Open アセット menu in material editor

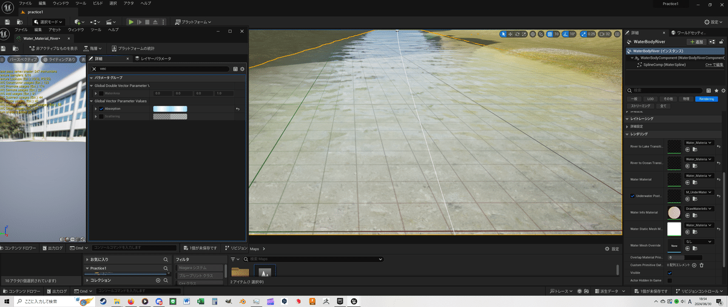(x=55, y=30)
